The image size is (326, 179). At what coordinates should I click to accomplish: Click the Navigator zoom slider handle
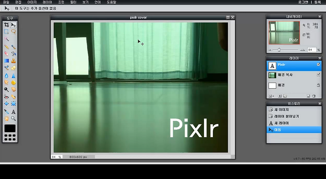coord(279,50)
